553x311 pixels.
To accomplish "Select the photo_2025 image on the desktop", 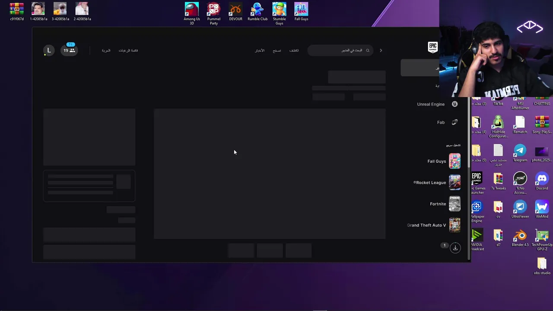I will click(542, 153).
